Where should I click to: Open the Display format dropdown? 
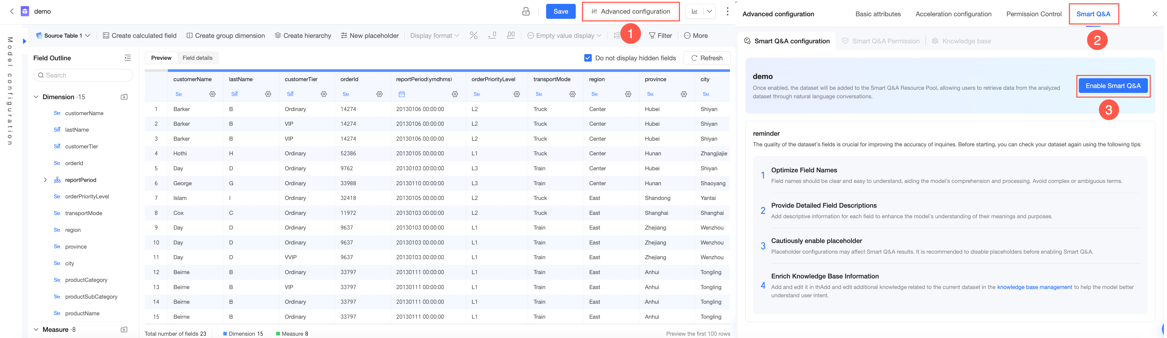[434, 35]
